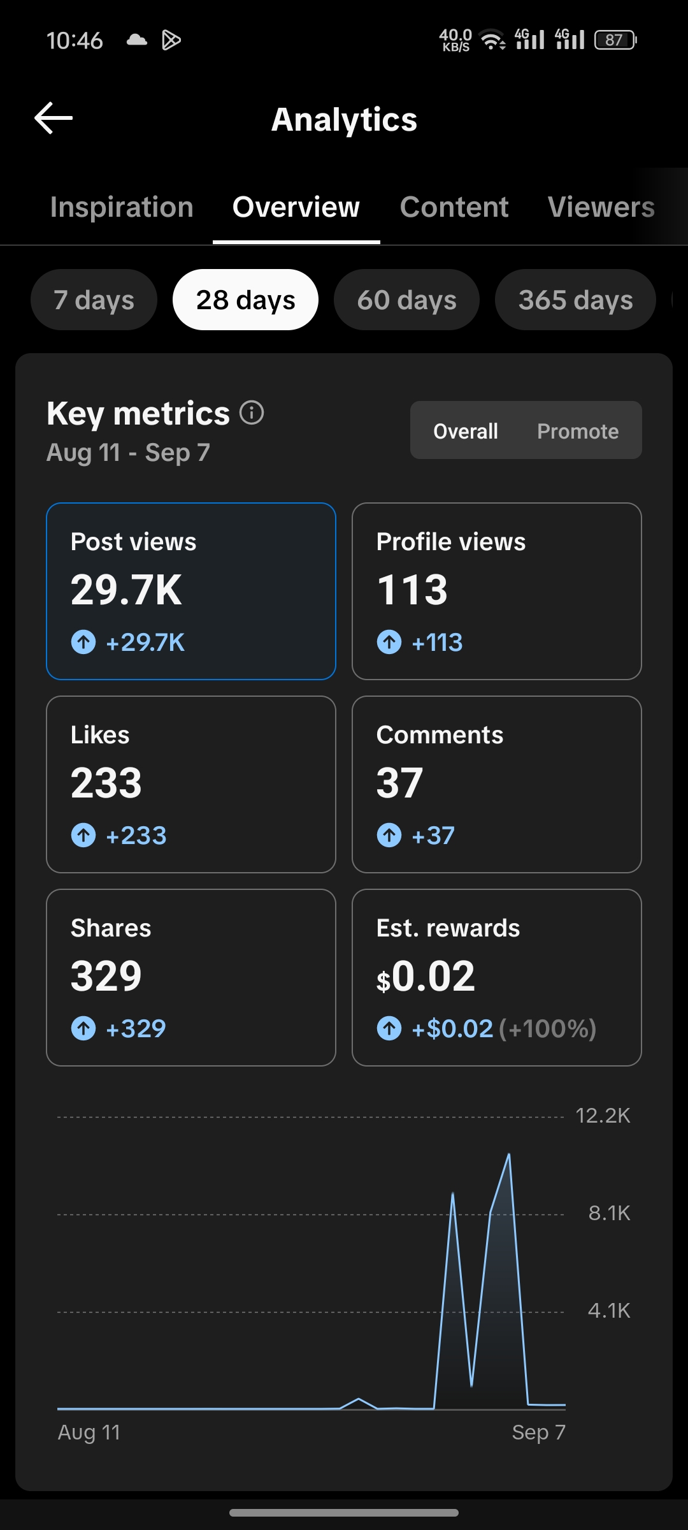This screenshot has height=1530, width=688.
Task: Select the Comments metric card
Action: 497,784
